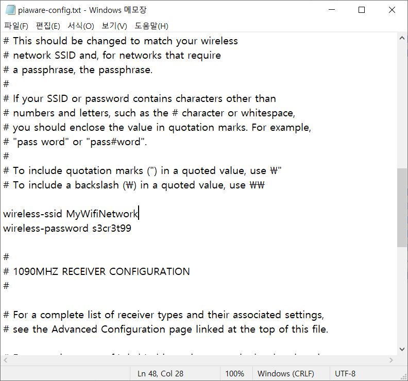Click the resize grip in the status bar corner
Image resolution: width=408 pixels, height=381 pixels.
click(403, 376)
